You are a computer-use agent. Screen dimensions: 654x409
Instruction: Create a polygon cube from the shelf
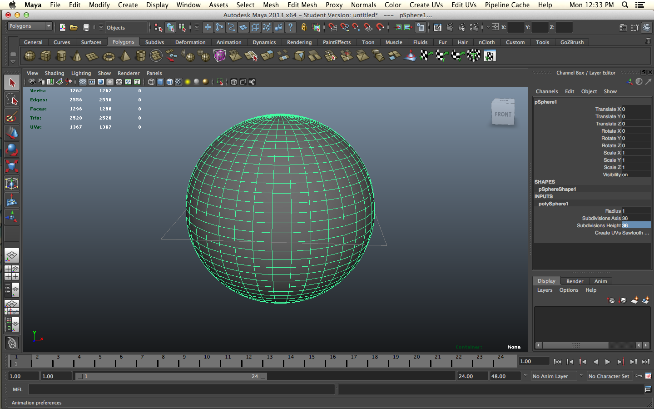(x=45, y=56)
